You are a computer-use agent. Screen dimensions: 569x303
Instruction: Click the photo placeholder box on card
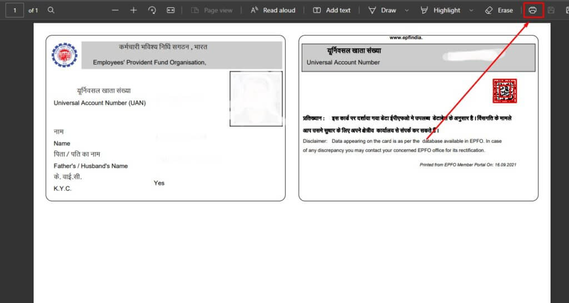pos(256,99)
